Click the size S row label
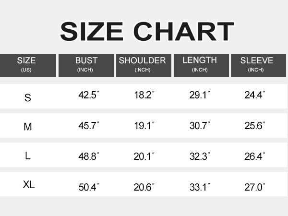 [28, 98]
